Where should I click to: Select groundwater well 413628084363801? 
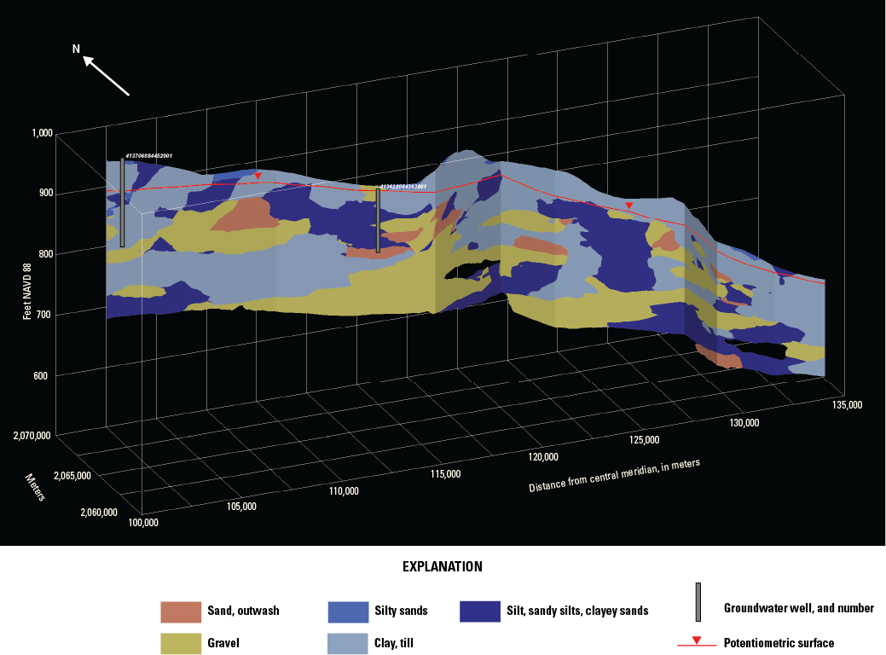(x=378, y=220)
